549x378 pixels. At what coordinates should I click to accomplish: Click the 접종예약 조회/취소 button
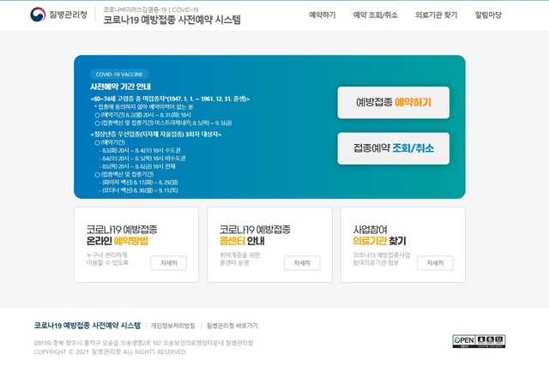394,148
